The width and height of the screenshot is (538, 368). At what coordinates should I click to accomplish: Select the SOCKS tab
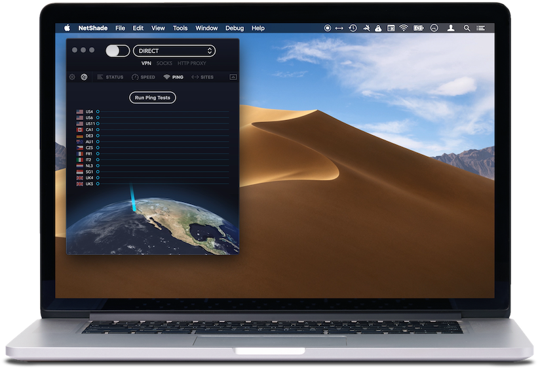[x=164, y=63]
